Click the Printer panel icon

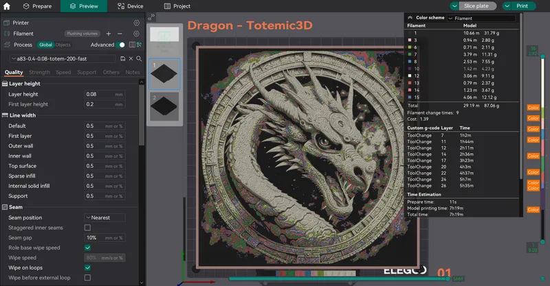(x=6, y=23)
